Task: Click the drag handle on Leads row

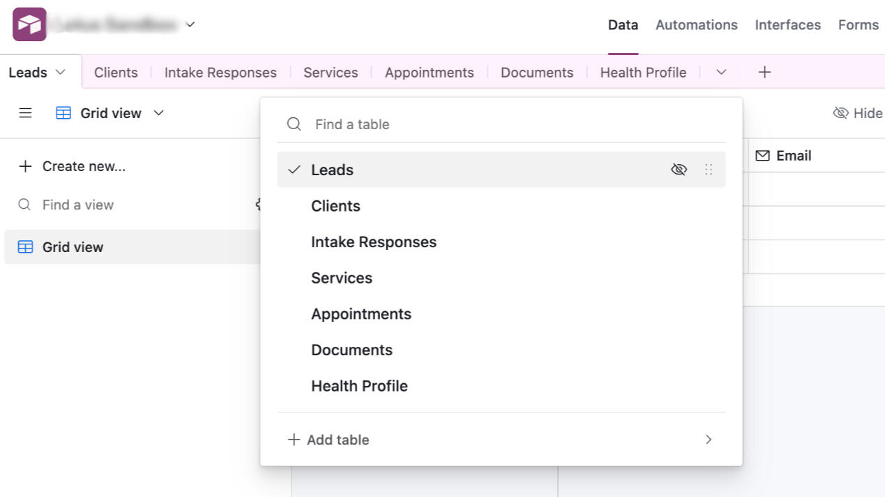Action: click(x=709, y=170)
